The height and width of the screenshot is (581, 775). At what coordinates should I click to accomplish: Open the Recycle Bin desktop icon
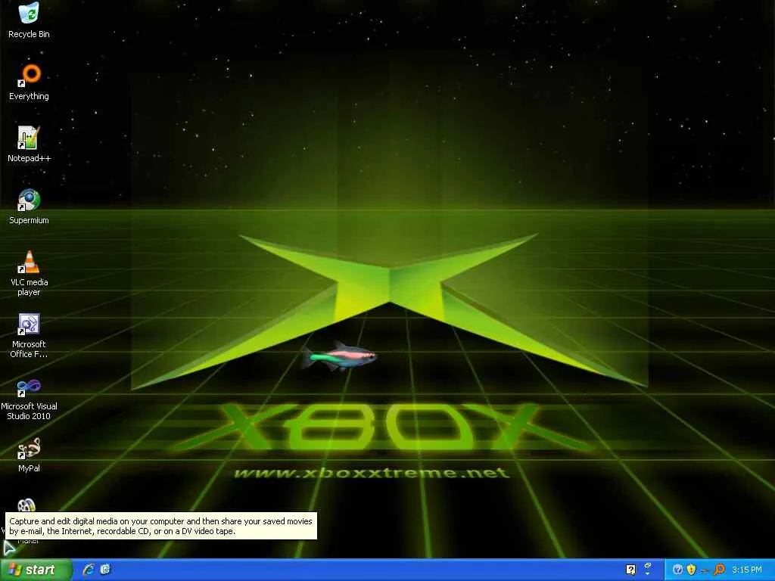click(29, 20)
